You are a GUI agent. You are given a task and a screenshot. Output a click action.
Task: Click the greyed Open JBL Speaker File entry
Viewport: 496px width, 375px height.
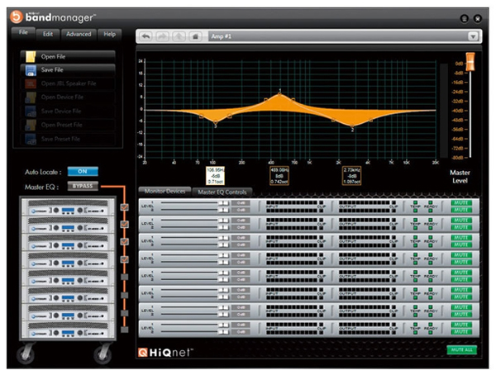coord(68,83)
